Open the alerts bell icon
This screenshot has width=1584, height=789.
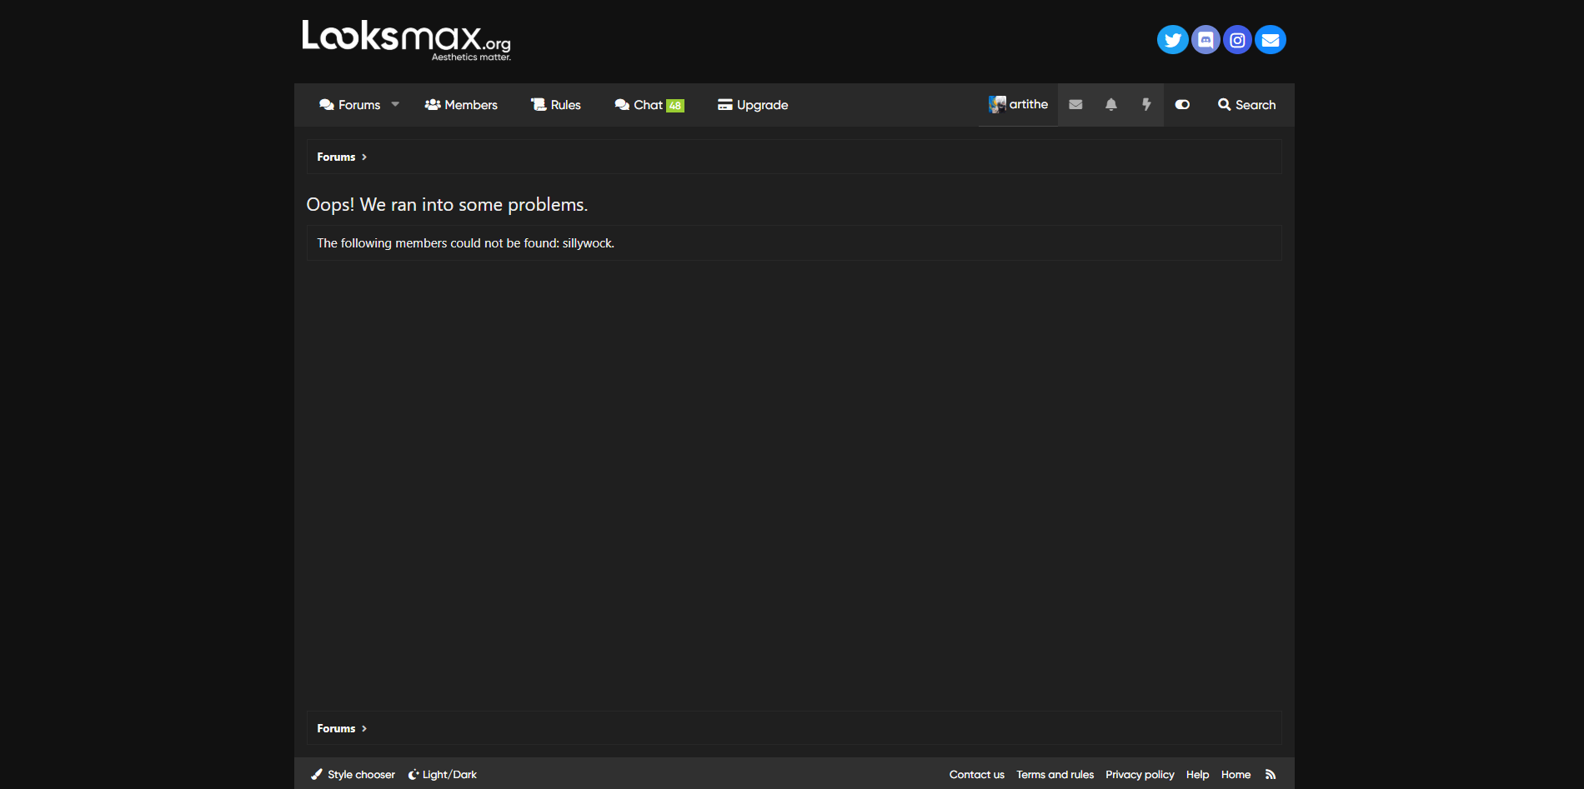[1111, 105]
